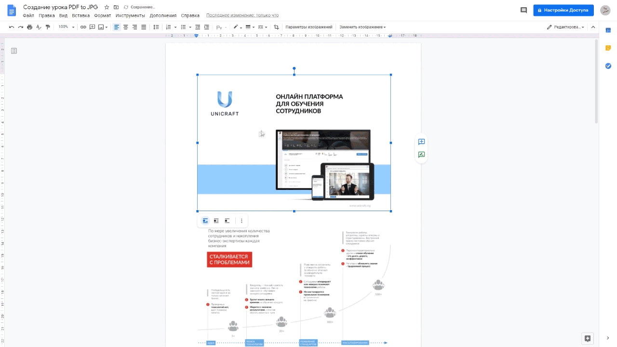Click add comment icon beside page

pos(421,142)
